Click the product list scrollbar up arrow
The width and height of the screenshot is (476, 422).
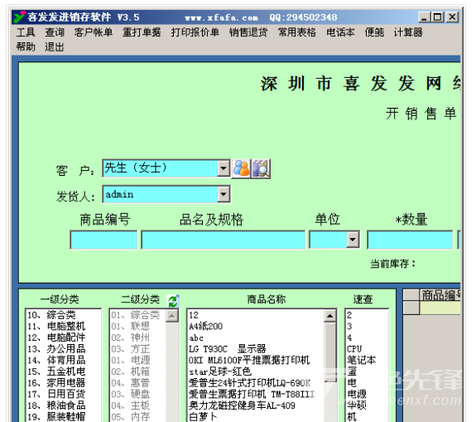pos(329,316)
